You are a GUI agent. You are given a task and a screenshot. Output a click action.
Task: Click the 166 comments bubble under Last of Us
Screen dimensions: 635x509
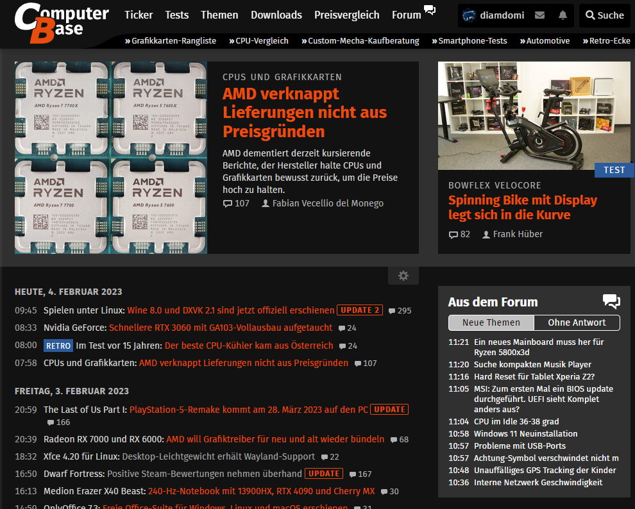(51, 422)
